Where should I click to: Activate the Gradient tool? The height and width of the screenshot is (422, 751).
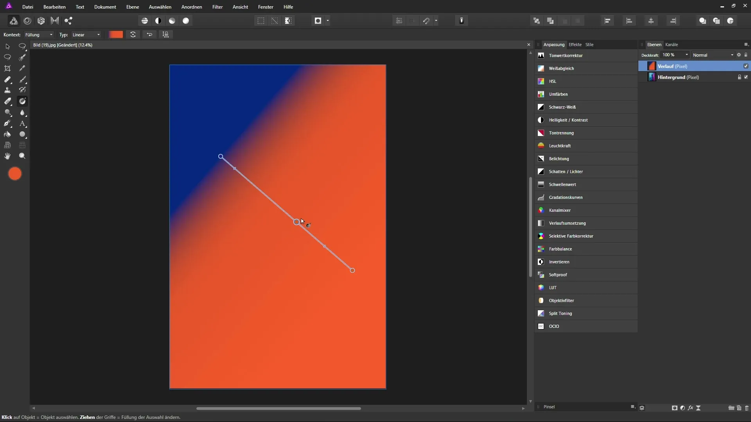[x=22, y=101]
